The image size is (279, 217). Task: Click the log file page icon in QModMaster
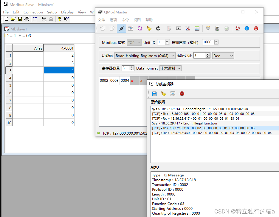[169, 28]
